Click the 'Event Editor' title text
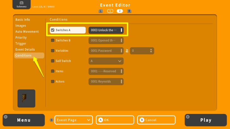 point(115,5)
